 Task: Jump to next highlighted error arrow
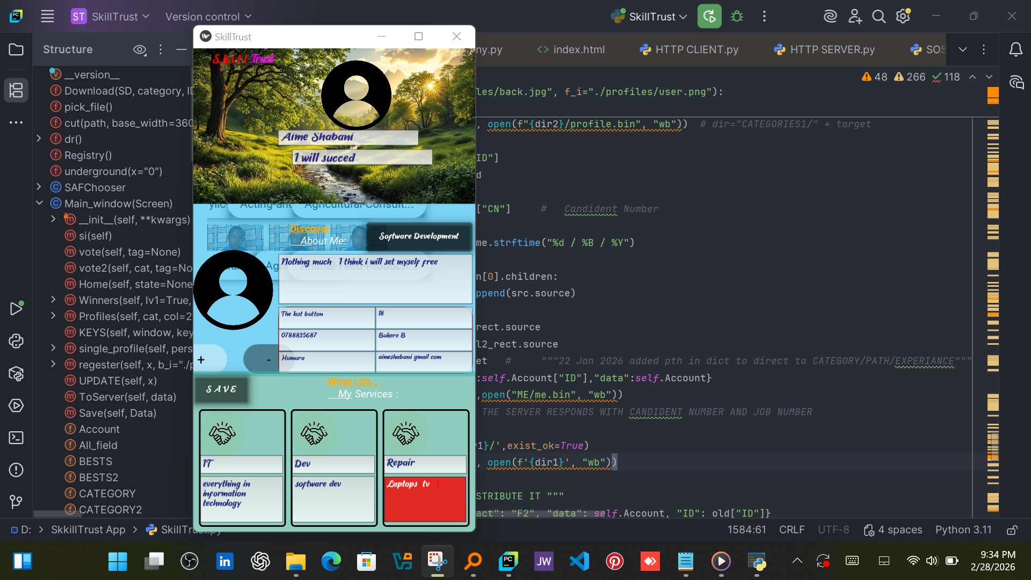[989, 77]
